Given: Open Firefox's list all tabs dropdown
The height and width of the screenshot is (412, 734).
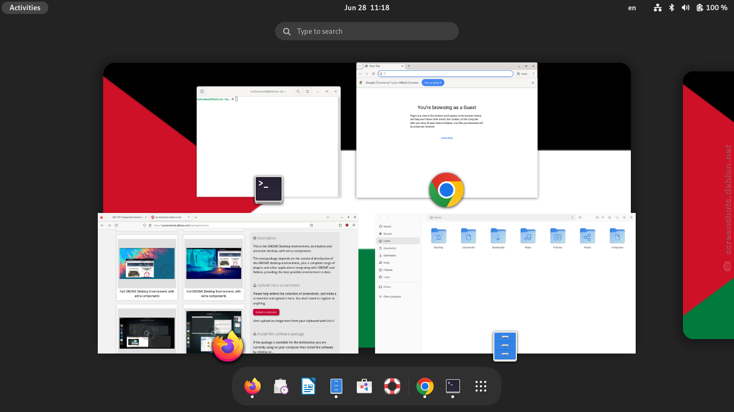Looking at the screenshot, I should [328, 217].
